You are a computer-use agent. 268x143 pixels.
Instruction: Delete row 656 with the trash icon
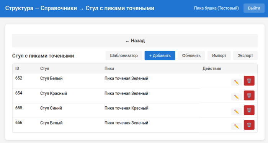(x=249, y=125)
